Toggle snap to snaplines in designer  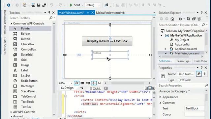point(94,83)
